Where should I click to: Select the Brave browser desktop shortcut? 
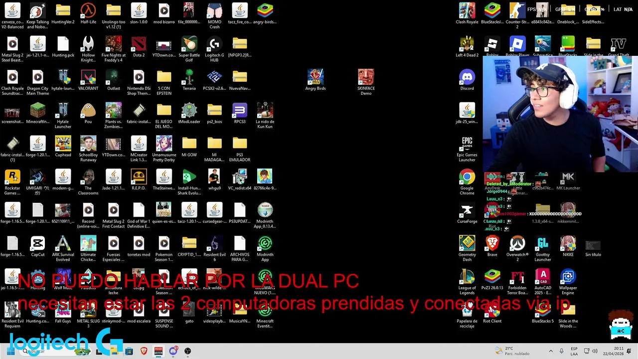pos(492,247)
